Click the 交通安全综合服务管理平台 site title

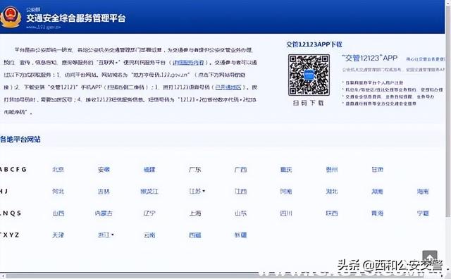click(76, 18)
